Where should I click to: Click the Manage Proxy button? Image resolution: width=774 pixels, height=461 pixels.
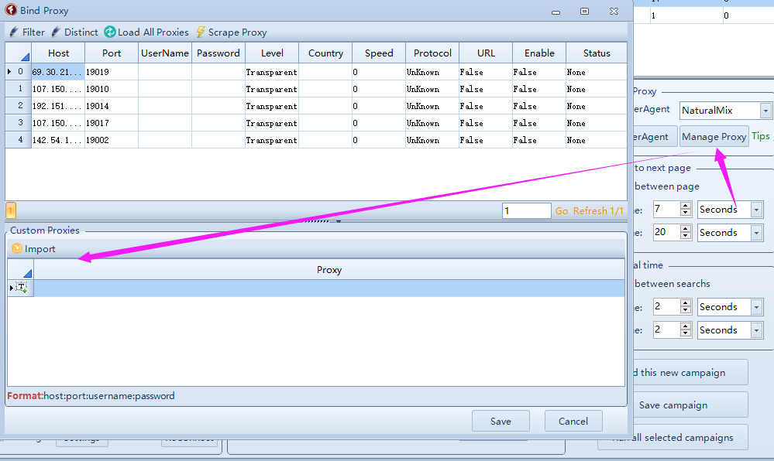(x=714, y=137)
